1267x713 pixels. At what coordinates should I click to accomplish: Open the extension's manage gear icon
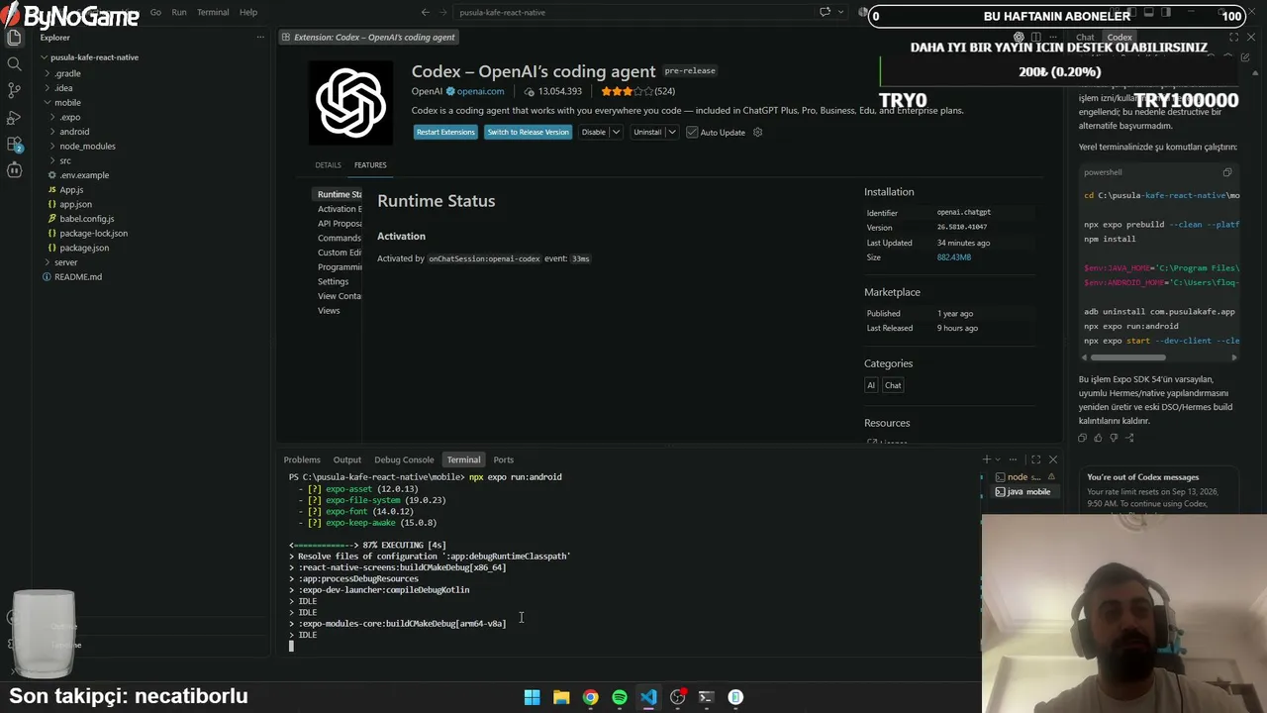tap(758, 132)
